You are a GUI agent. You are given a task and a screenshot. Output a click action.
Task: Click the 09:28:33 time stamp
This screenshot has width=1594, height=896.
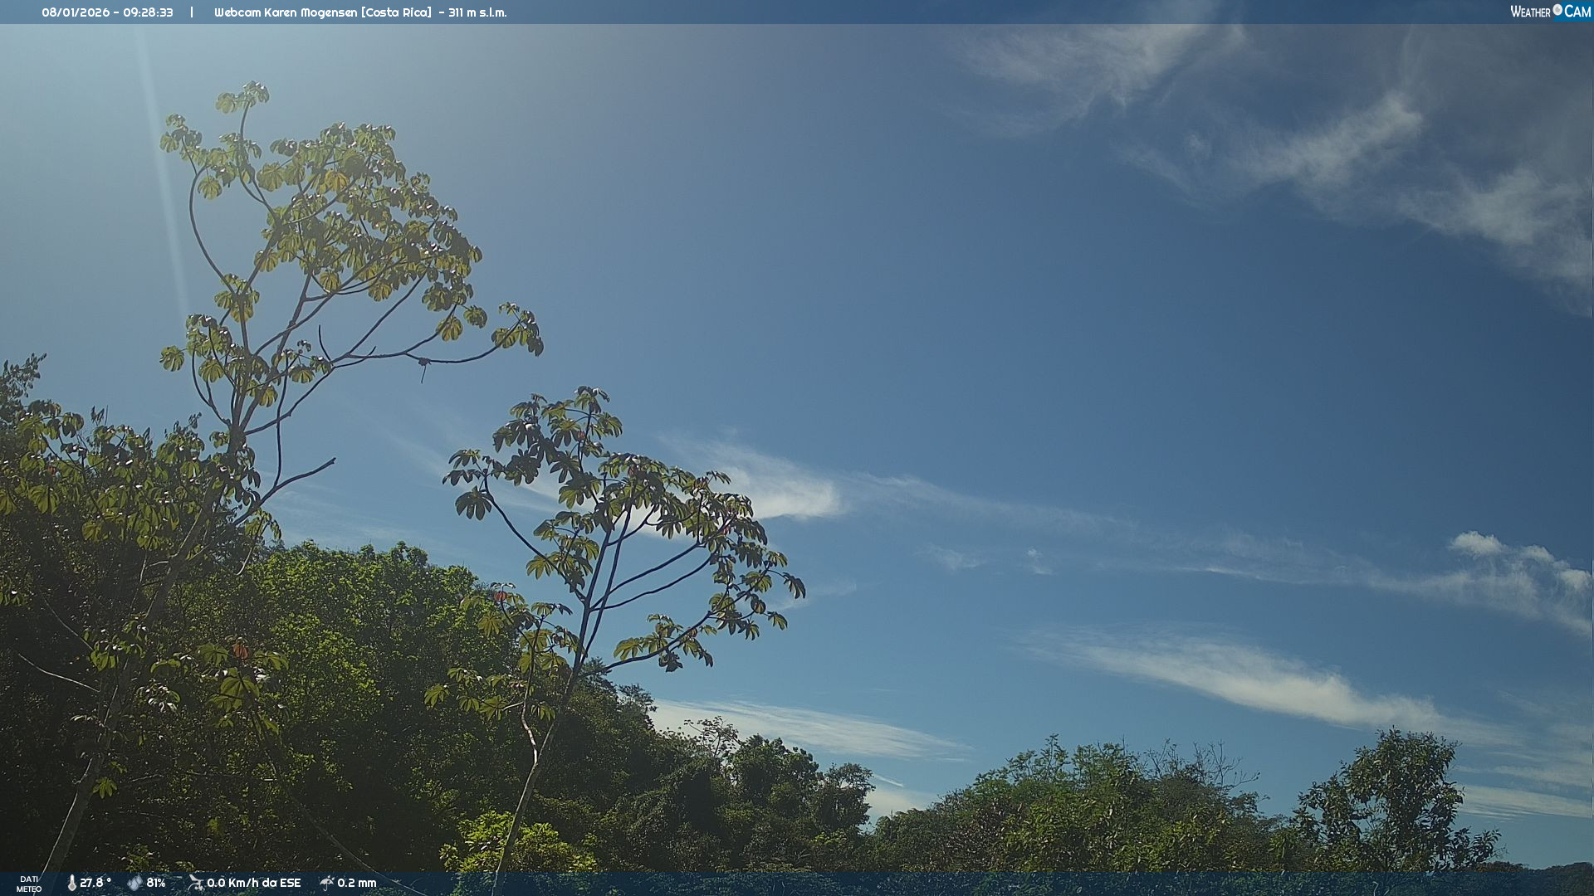click(x=148, y=12)
